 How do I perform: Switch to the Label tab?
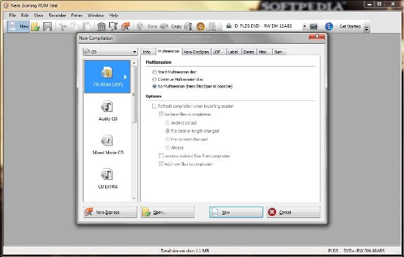[x=233, y=52]
